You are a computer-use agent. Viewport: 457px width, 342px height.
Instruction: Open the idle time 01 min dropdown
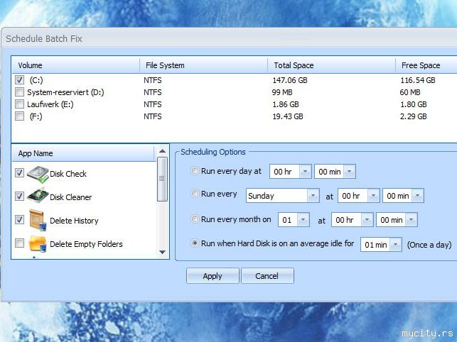[x=395, y=245]
